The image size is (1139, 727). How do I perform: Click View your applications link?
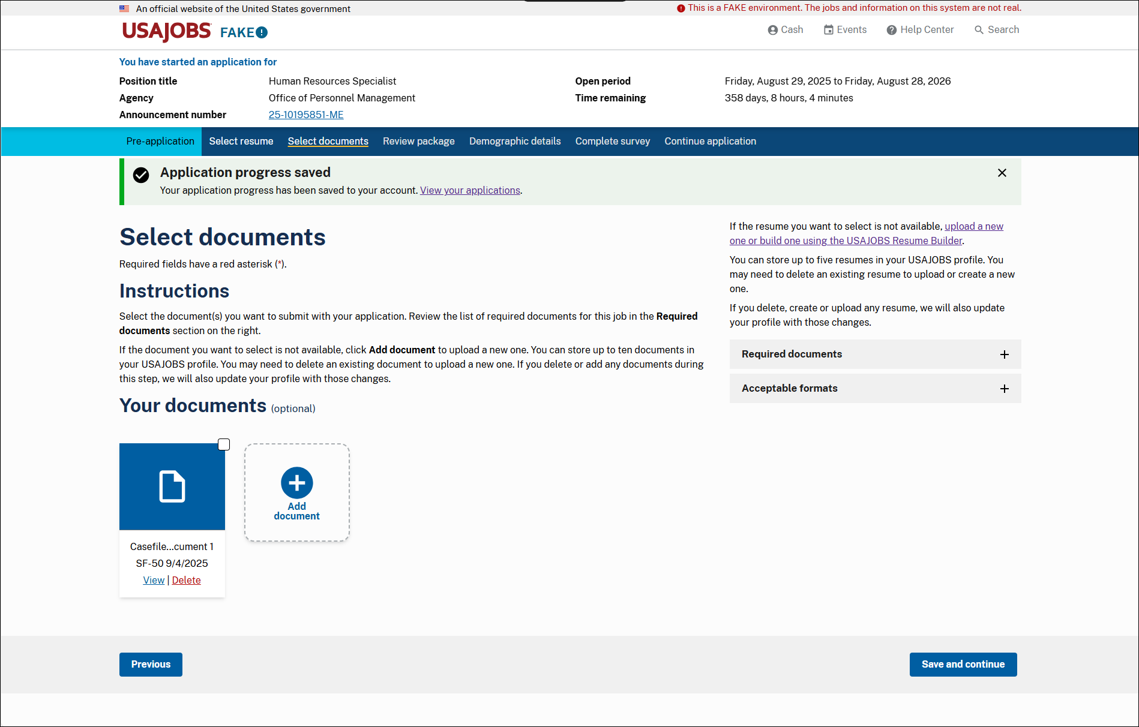coord(470,191)
